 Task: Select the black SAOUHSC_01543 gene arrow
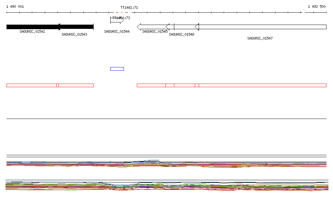click(76, 27)
